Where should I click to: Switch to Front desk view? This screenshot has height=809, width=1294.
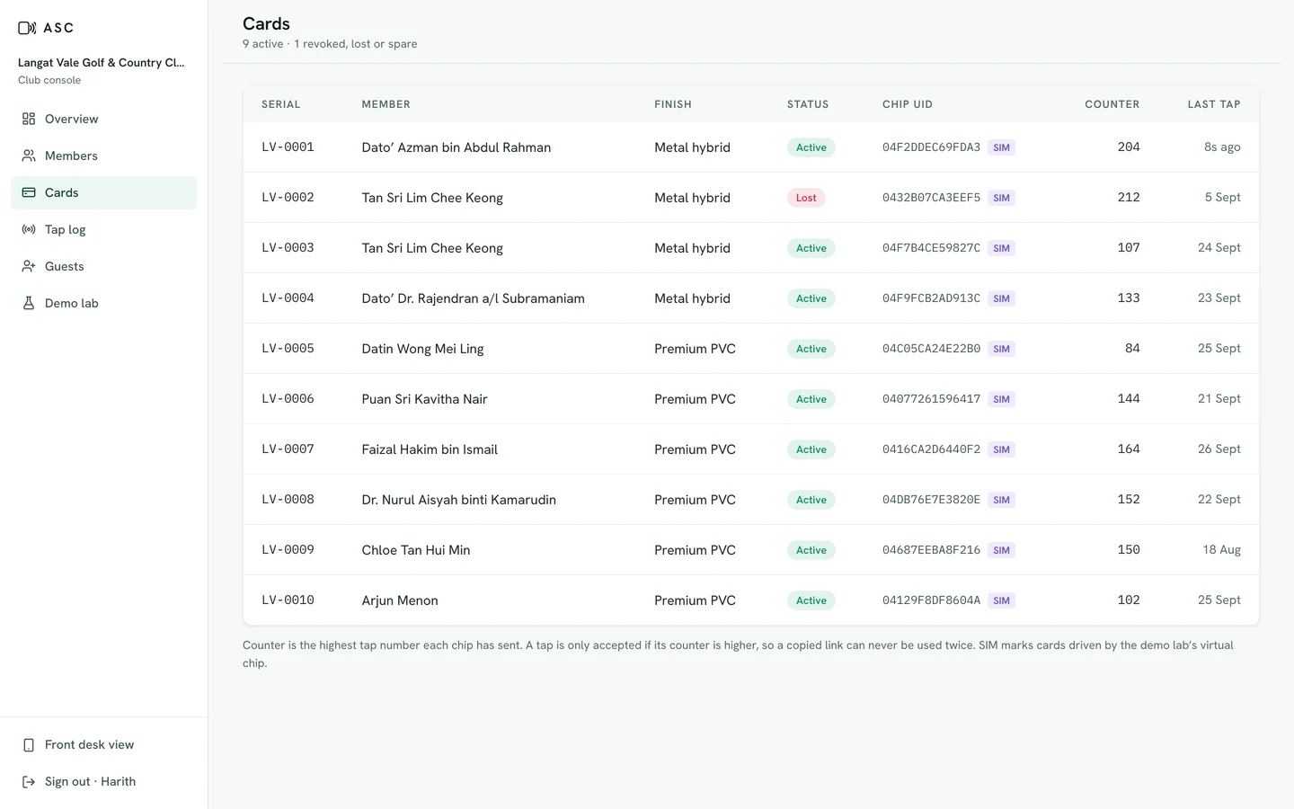coord(103,744)
